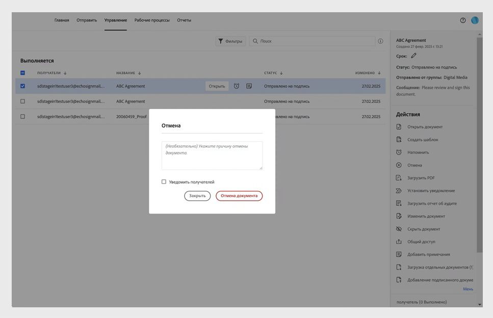Click second row ABC Agreement name
Image resolution: width=493 pixels, height=318 pixels.
[131, 101]
